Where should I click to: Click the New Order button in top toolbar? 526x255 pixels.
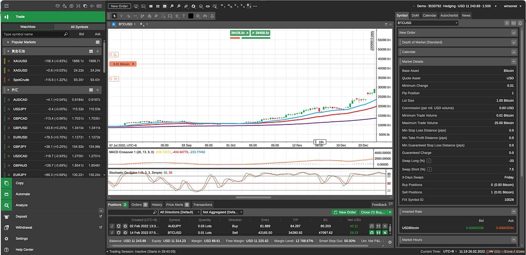[x=119, y=6]
